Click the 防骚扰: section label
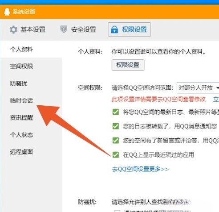This screenshot has height=212, width=219. [87, 202]
